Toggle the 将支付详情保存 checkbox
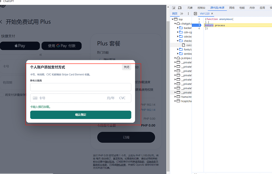This screenshot has height=174, width=272. coord(2,95)
